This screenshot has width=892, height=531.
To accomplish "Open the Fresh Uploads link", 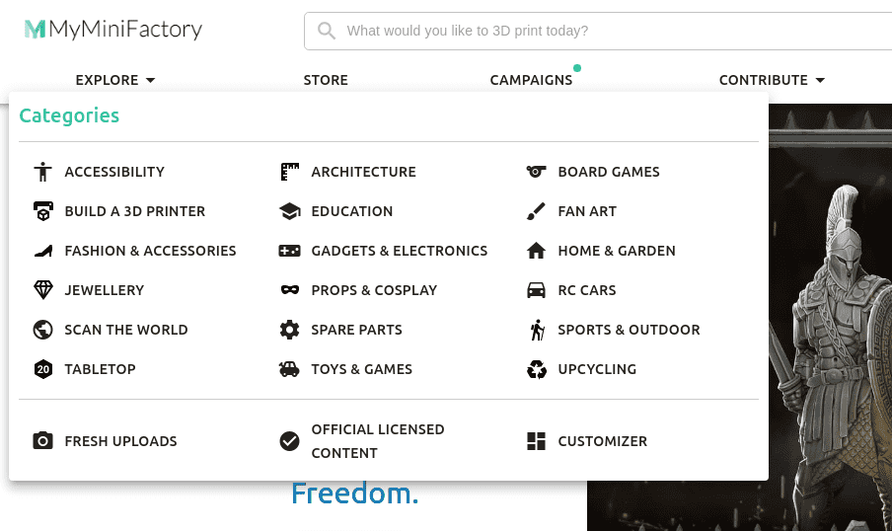I will [120, 441].
